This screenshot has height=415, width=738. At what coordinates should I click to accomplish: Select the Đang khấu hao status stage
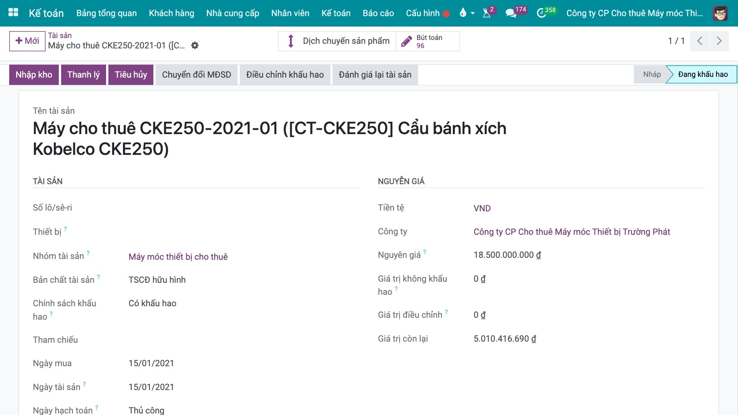click(x=703, y=75)
